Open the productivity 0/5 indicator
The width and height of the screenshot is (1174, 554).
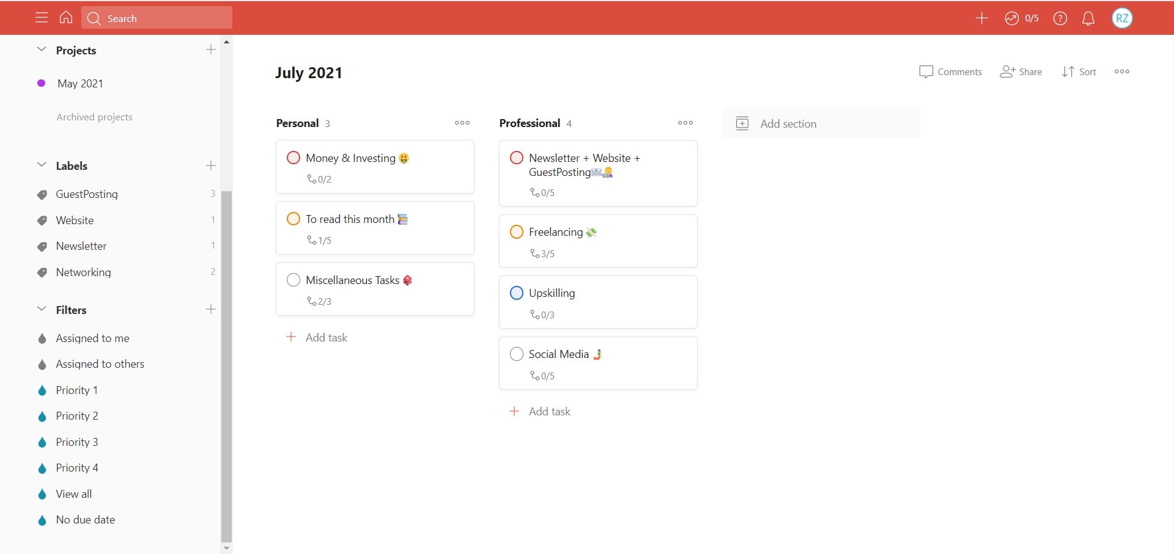(x=1022, y=18)
